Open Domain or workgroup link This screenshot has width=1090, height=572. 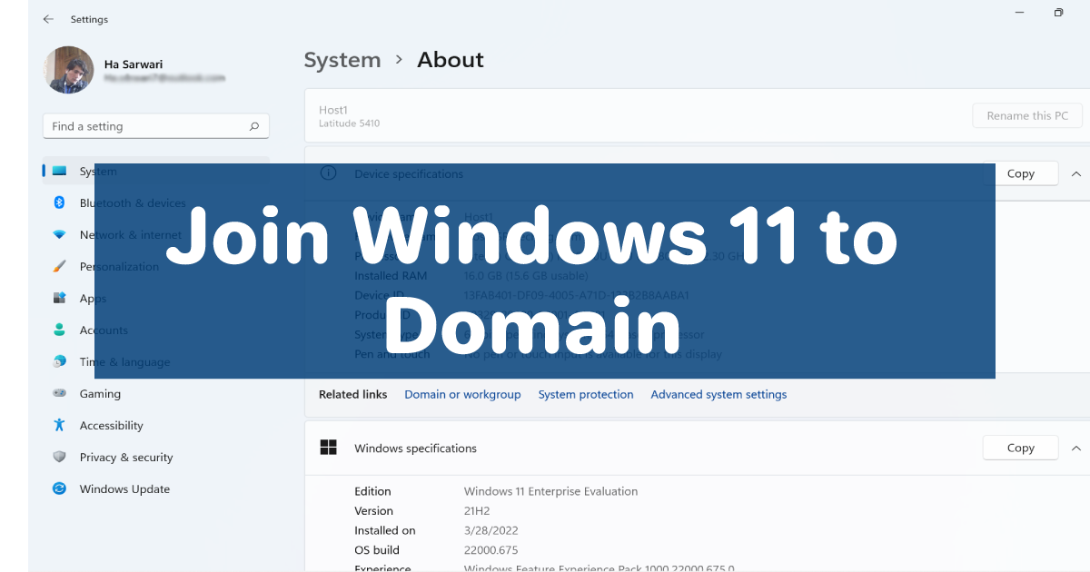tap(462, 394)
